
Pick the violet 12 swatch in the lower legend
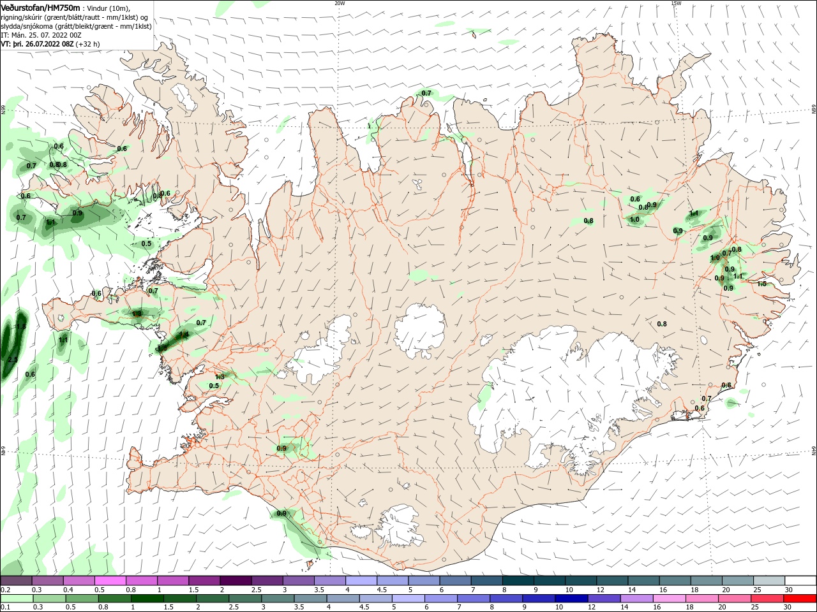coord(604,599)
